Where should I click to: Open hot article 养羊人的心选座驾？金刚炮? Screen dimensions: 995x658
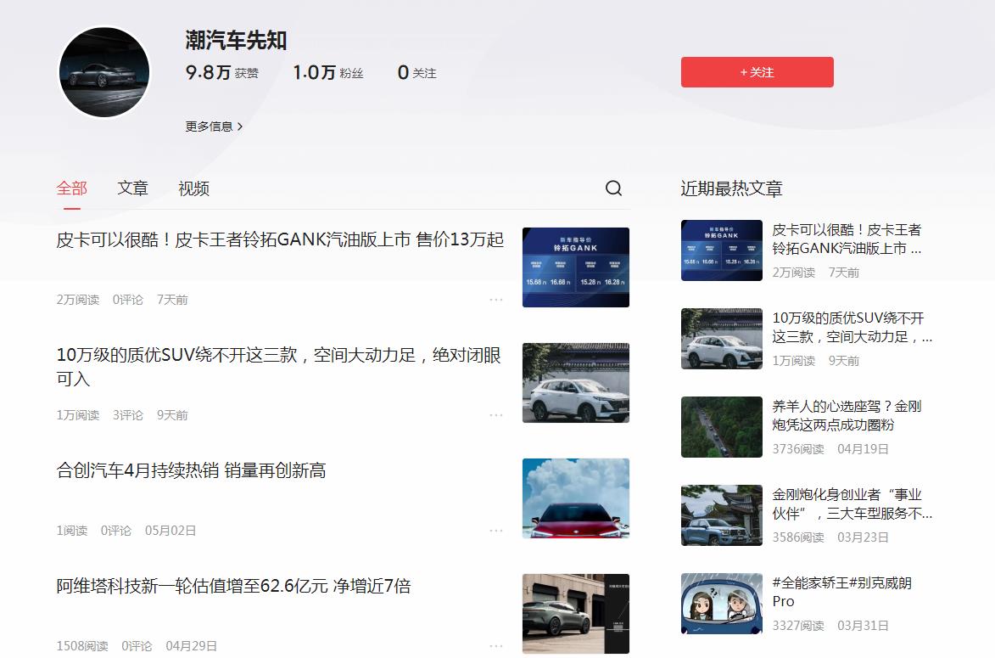pyautogui.click(x=847, y=415)
